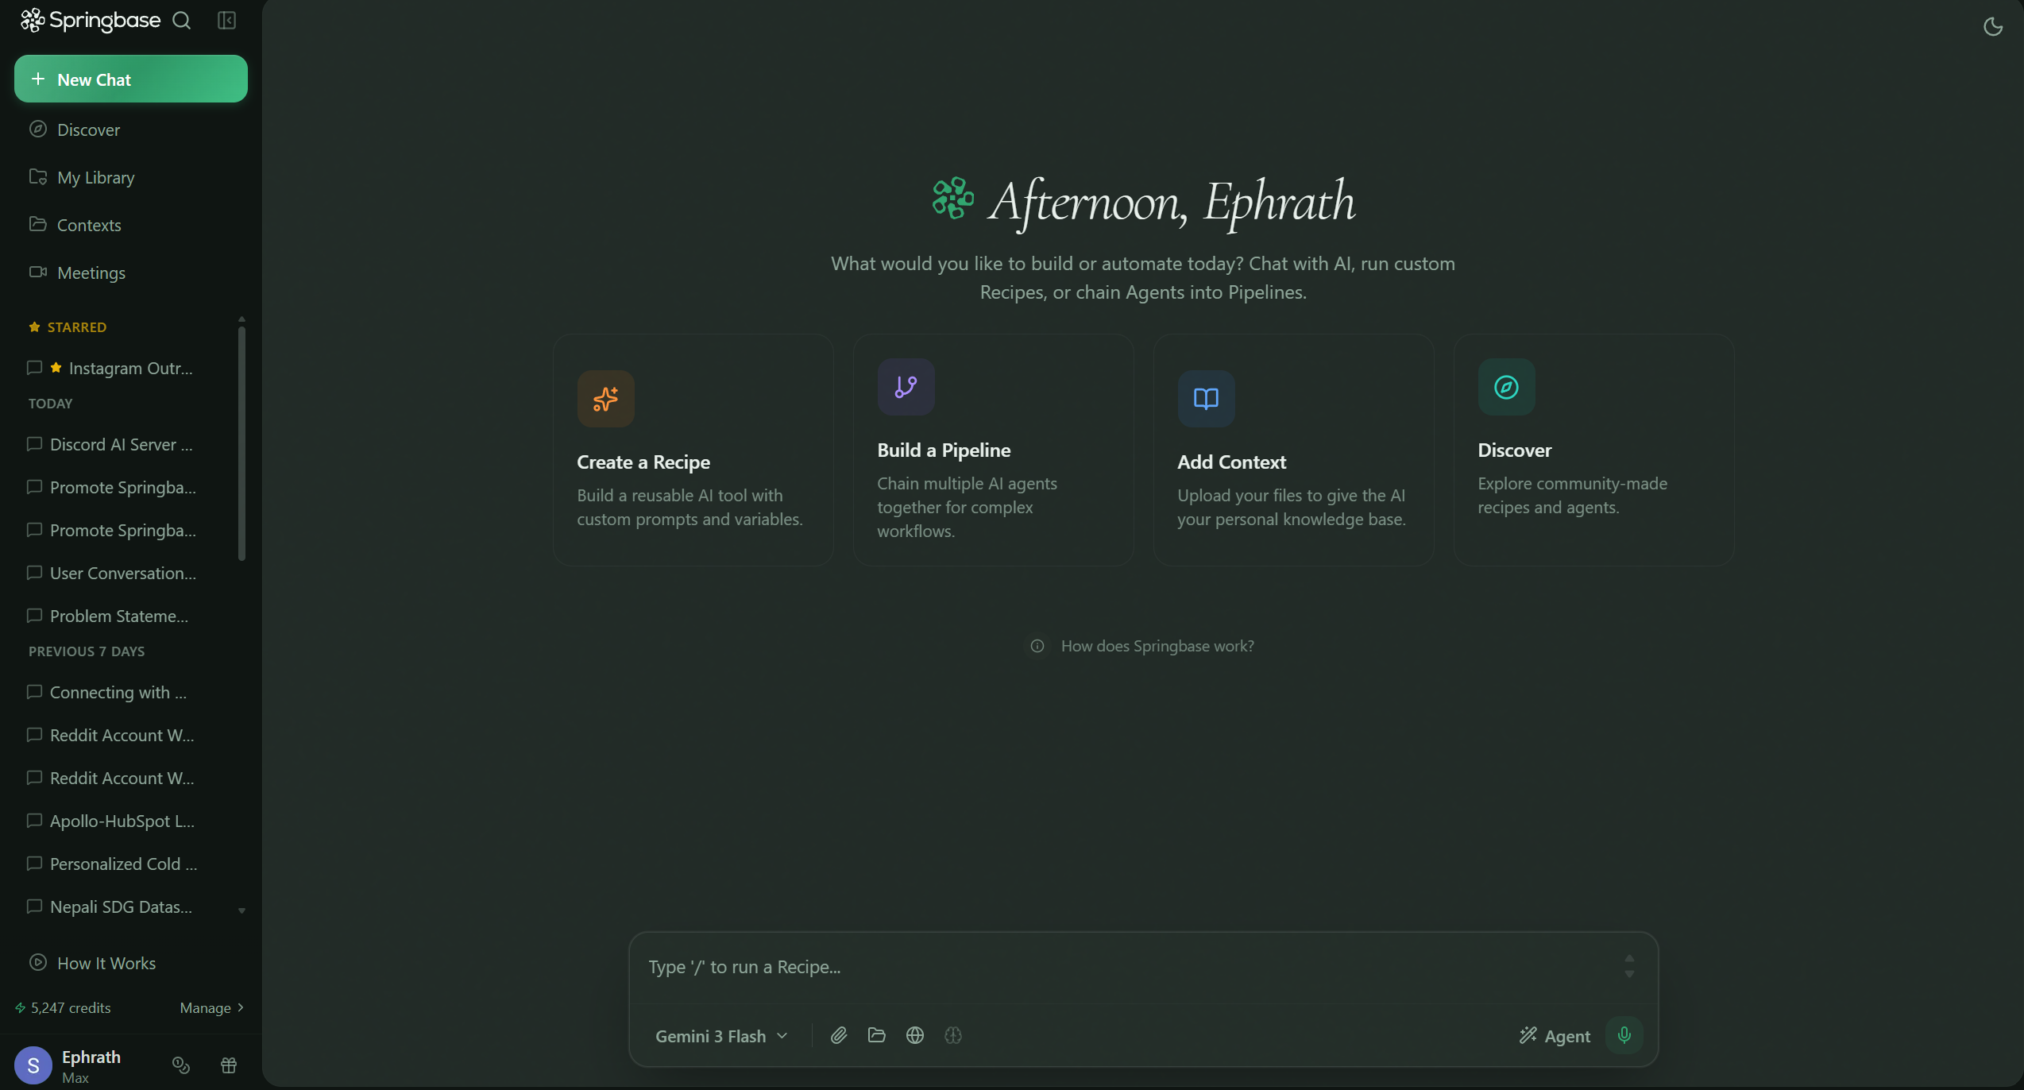Click the star icon beside STARRED
The height and width of the screenshot is (1090, 2024).
(34, 327)
